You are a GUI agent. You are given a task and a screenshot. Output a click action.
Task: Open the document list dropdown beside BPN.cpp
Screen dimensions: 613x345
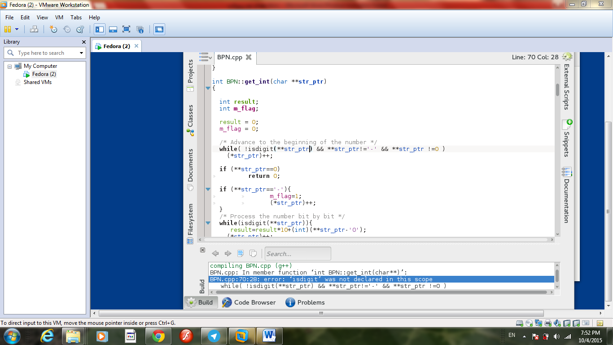206,57
